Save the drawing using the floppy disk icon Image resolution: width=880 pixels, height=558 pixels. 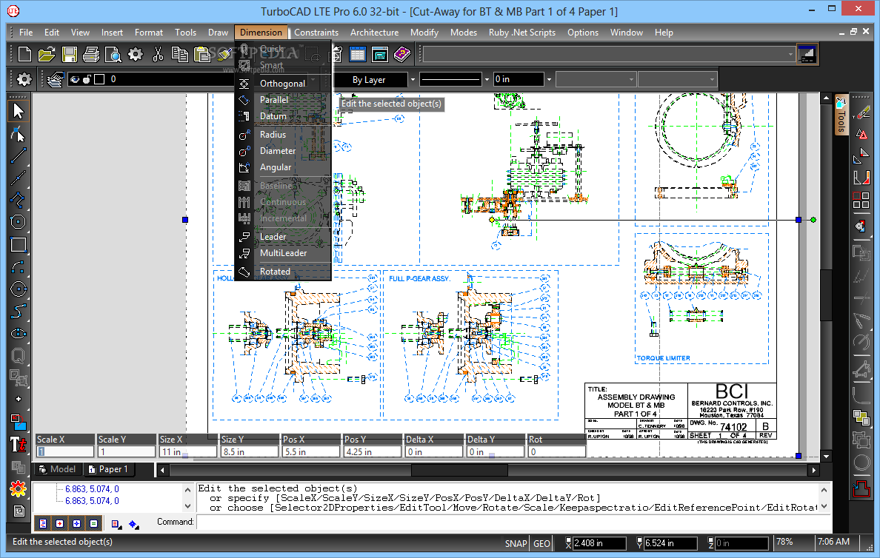[70, 55]
